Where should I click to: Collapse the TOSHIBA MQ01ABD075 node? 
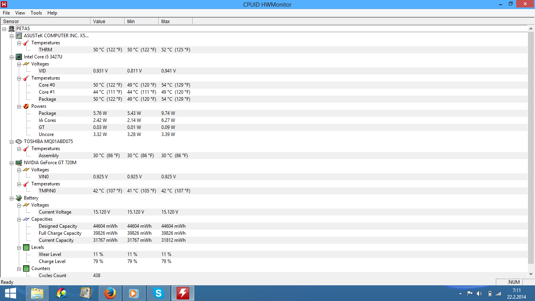point(12,141)
